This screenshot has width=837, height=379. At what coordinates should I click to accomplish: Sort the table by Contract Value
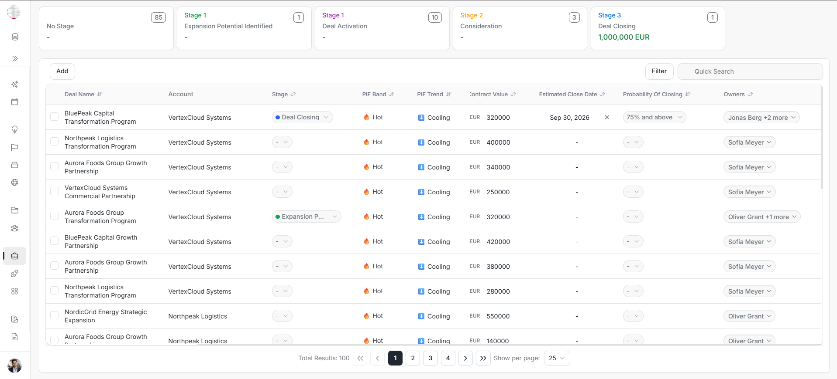coord(513,94)
